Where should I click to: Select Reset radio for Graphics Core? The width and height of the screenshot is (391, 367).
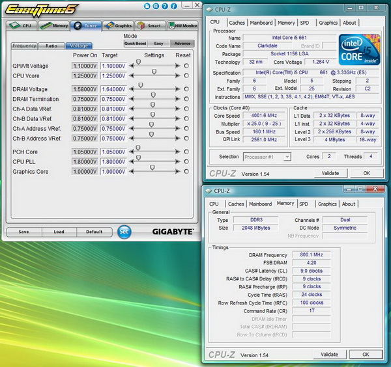[x=186, y=171]
